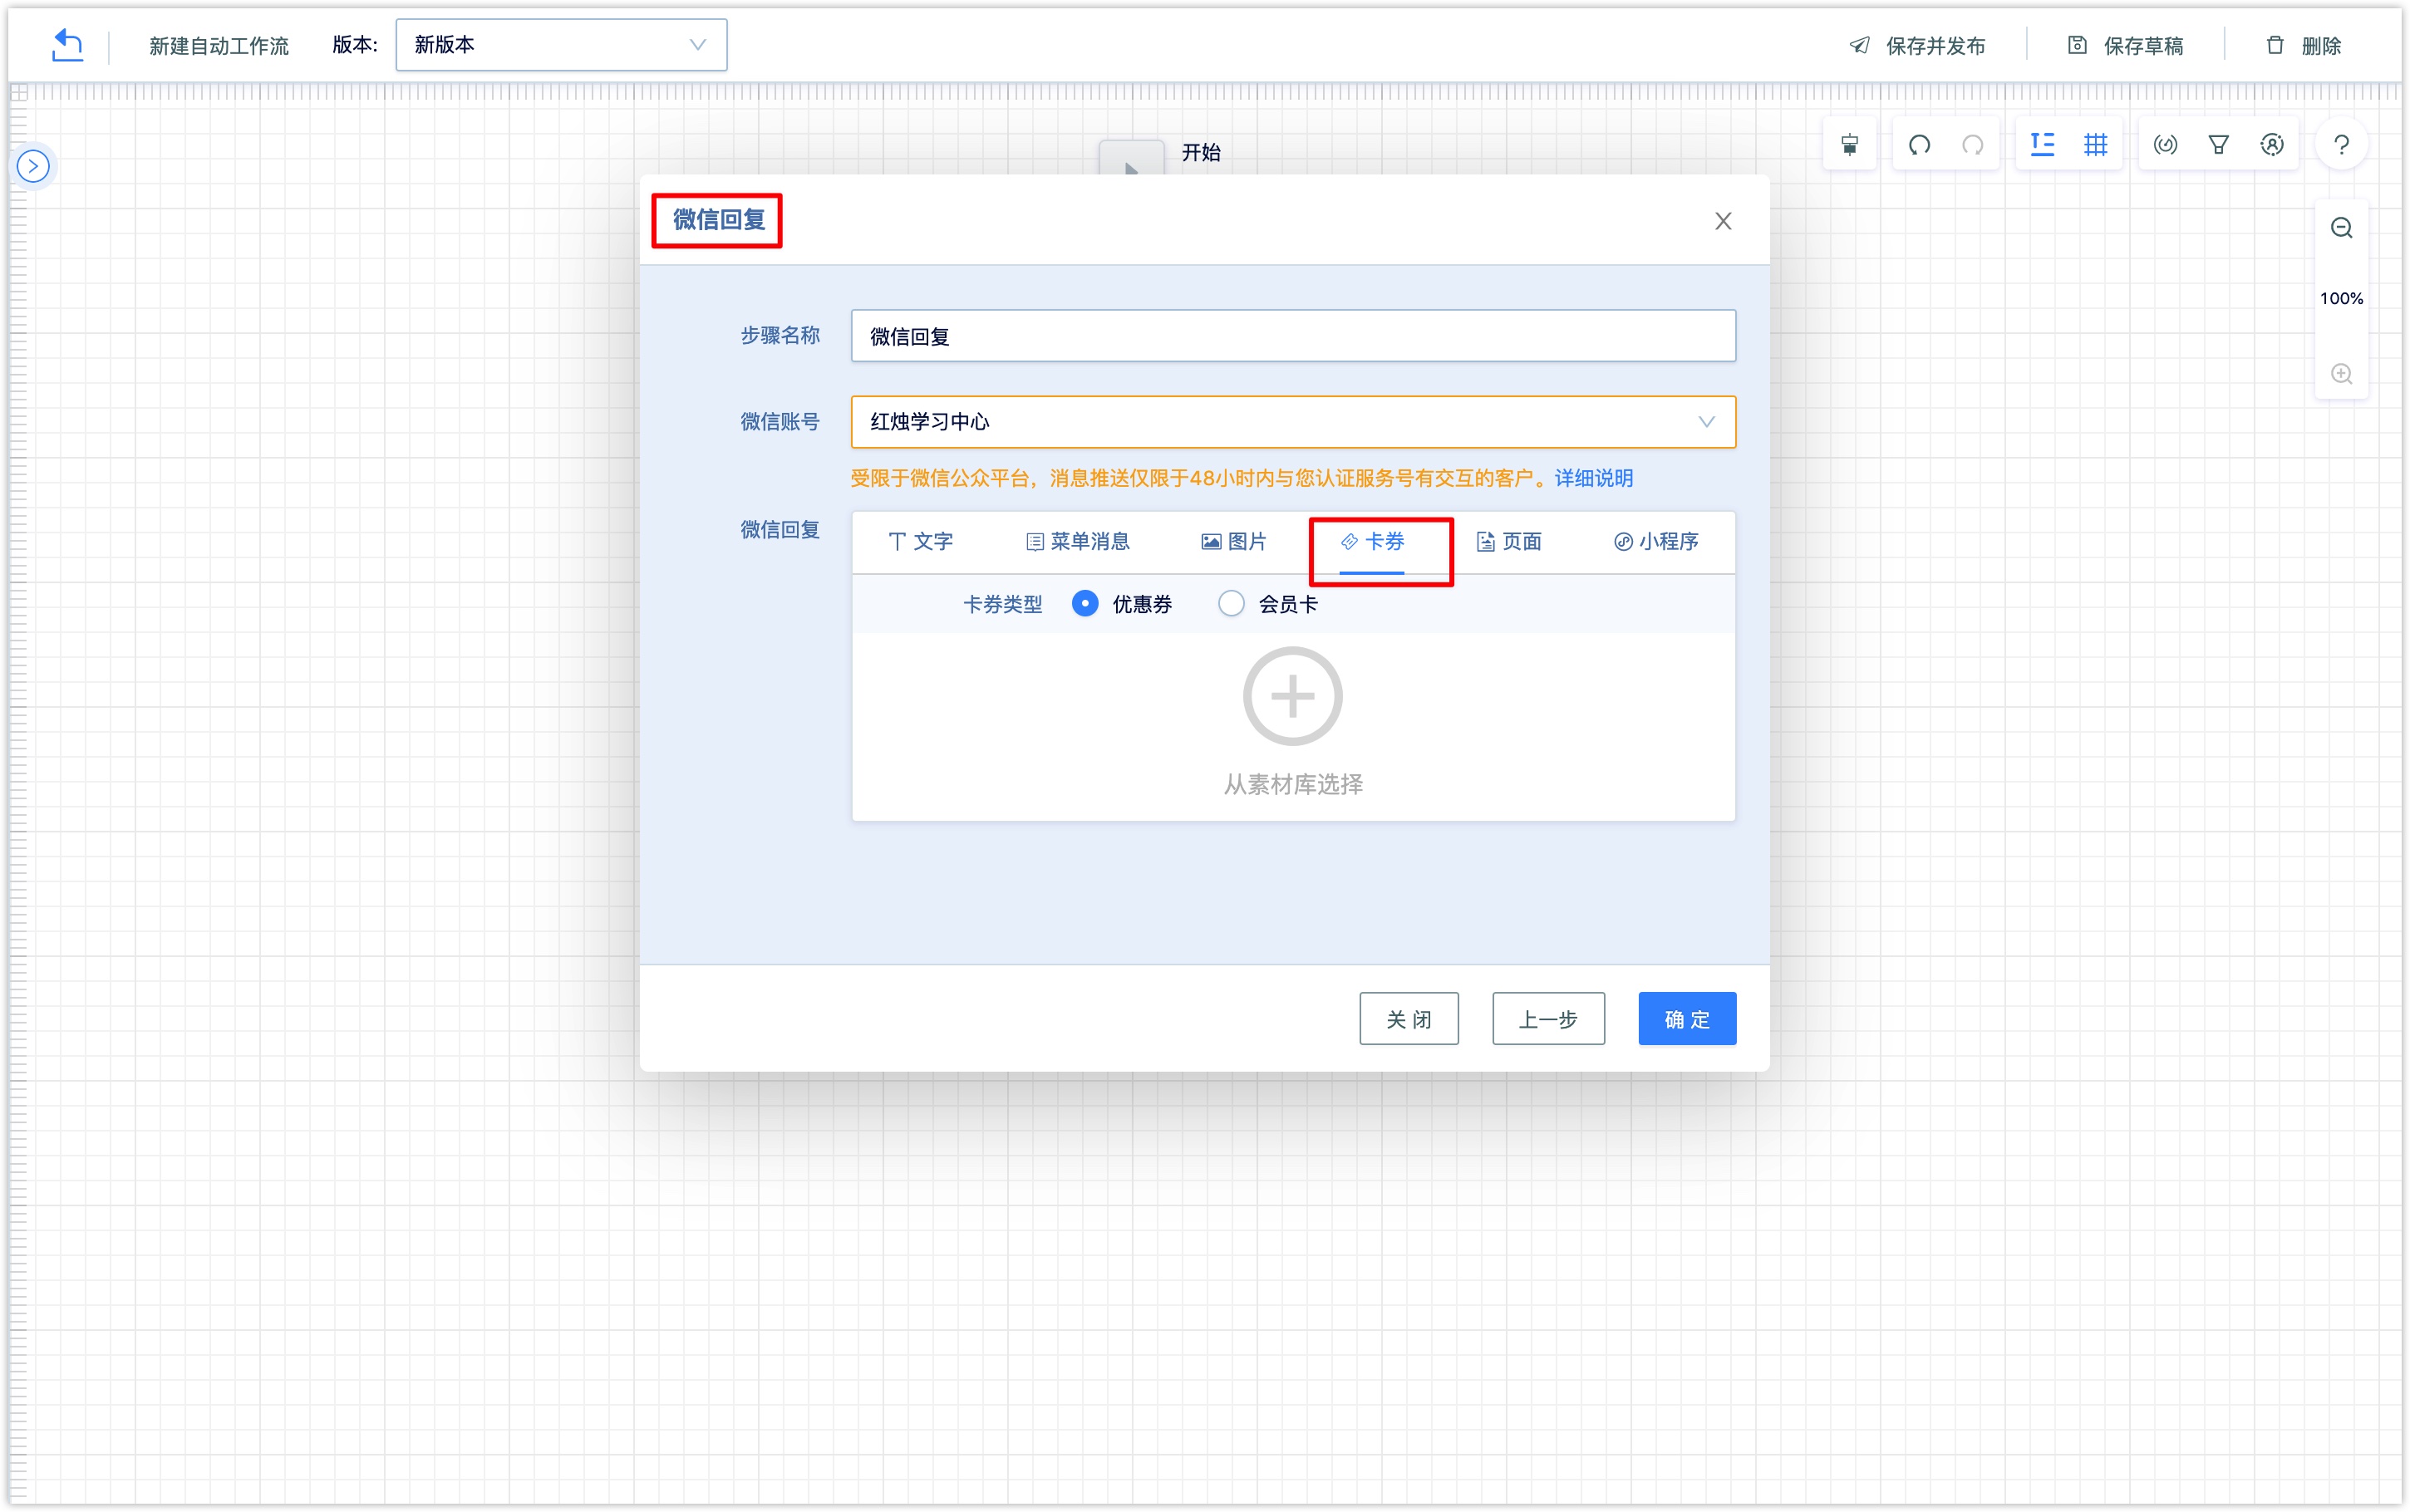Click the back arrow icon at top left
Viewport: 2410px width, 1512px height.
click(x=67, y=45)
